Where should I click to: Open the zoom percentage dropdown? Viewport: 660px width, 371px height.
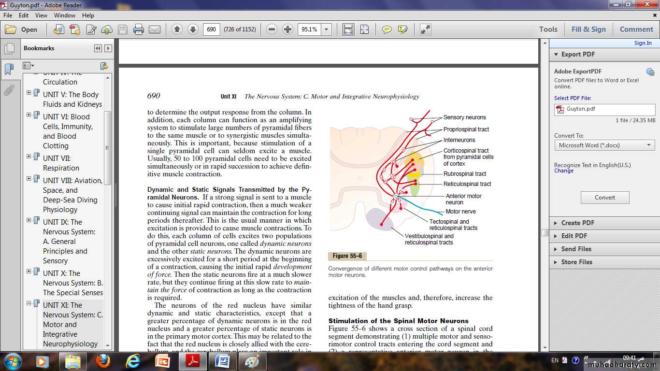tap(327, 29)
